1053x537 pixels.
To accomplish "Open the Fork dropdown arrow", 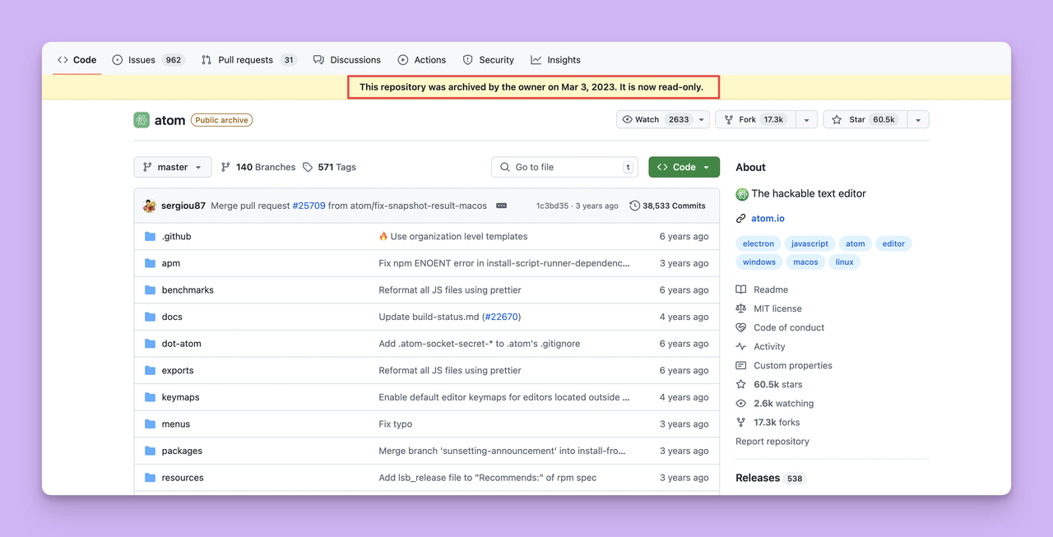I will (x=806, y=119).
